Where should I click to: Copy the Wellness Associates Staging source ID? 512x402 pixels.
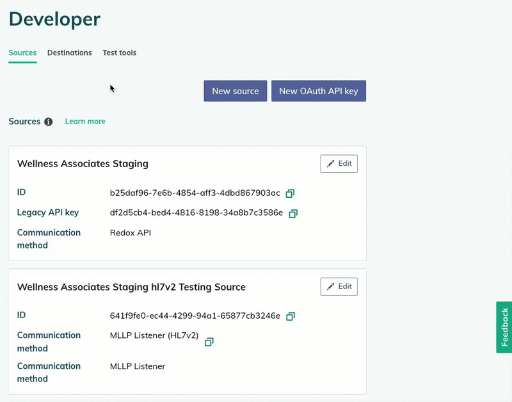[x=290, y=193]
